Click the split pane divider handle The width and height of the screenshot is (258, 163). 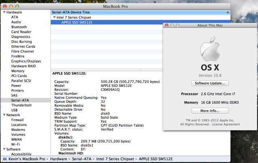tap(141, 70)
